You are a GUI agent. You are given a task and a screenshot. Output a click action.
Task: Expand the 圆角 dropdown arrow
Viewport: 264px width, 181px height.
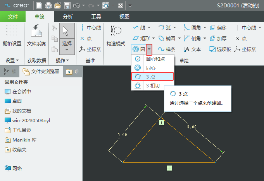tap(205, 27)
